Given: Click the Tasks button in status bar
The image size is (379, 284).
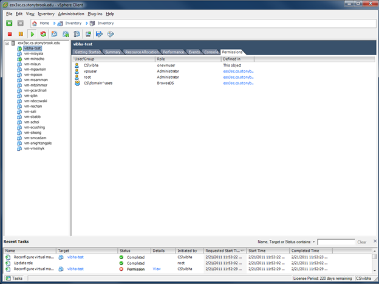Looking at the screenshot, I should (14, 279).
